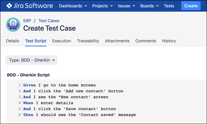Image resolution: width=207 pixels, height=124 pixels.
Task: Follow the ERP breadcrumb link
Action: (x=27, y=21)
